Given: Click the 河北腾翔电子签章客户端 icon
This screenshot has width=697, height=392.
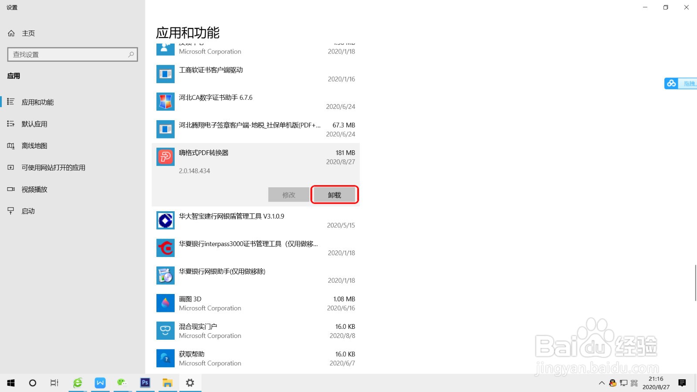Looking at the screenshot, I should (x=166, y=129).
